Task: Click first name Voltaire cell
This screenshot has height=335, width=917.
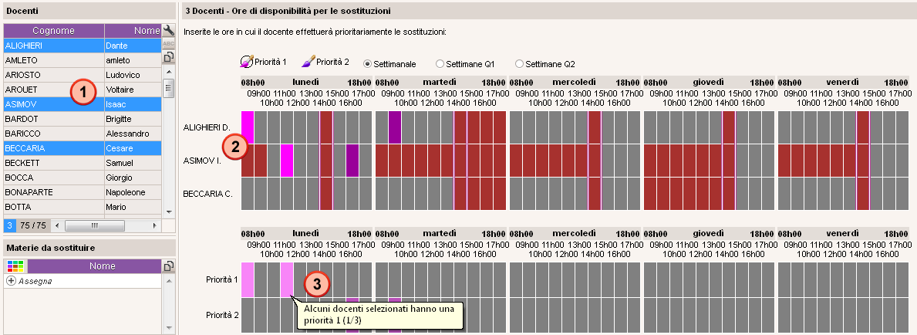Action: [133, 90]
